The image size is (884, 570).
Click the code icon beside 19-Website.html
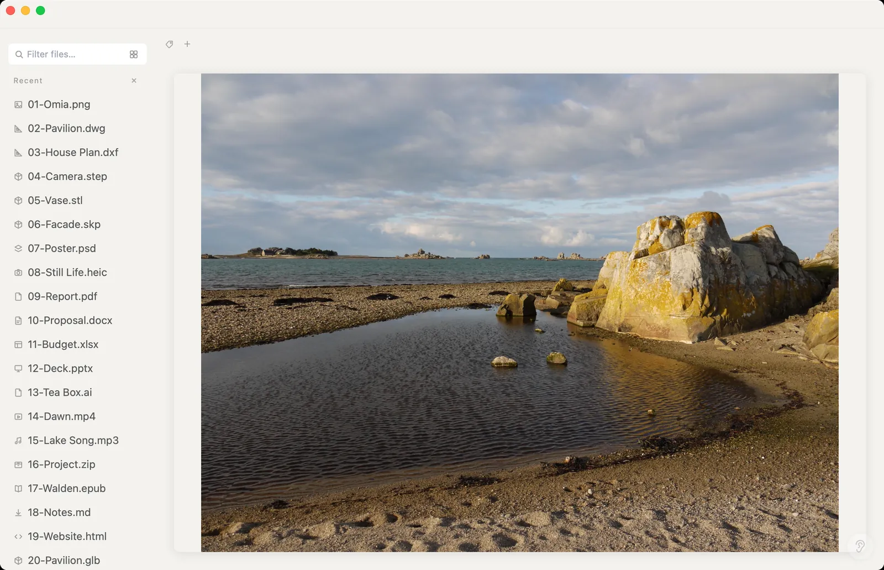tap(18, 536)
